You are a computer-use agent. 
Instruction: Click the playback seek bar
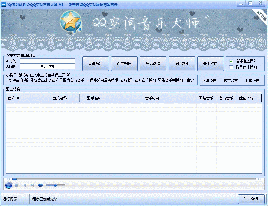[x=134, y=179]
